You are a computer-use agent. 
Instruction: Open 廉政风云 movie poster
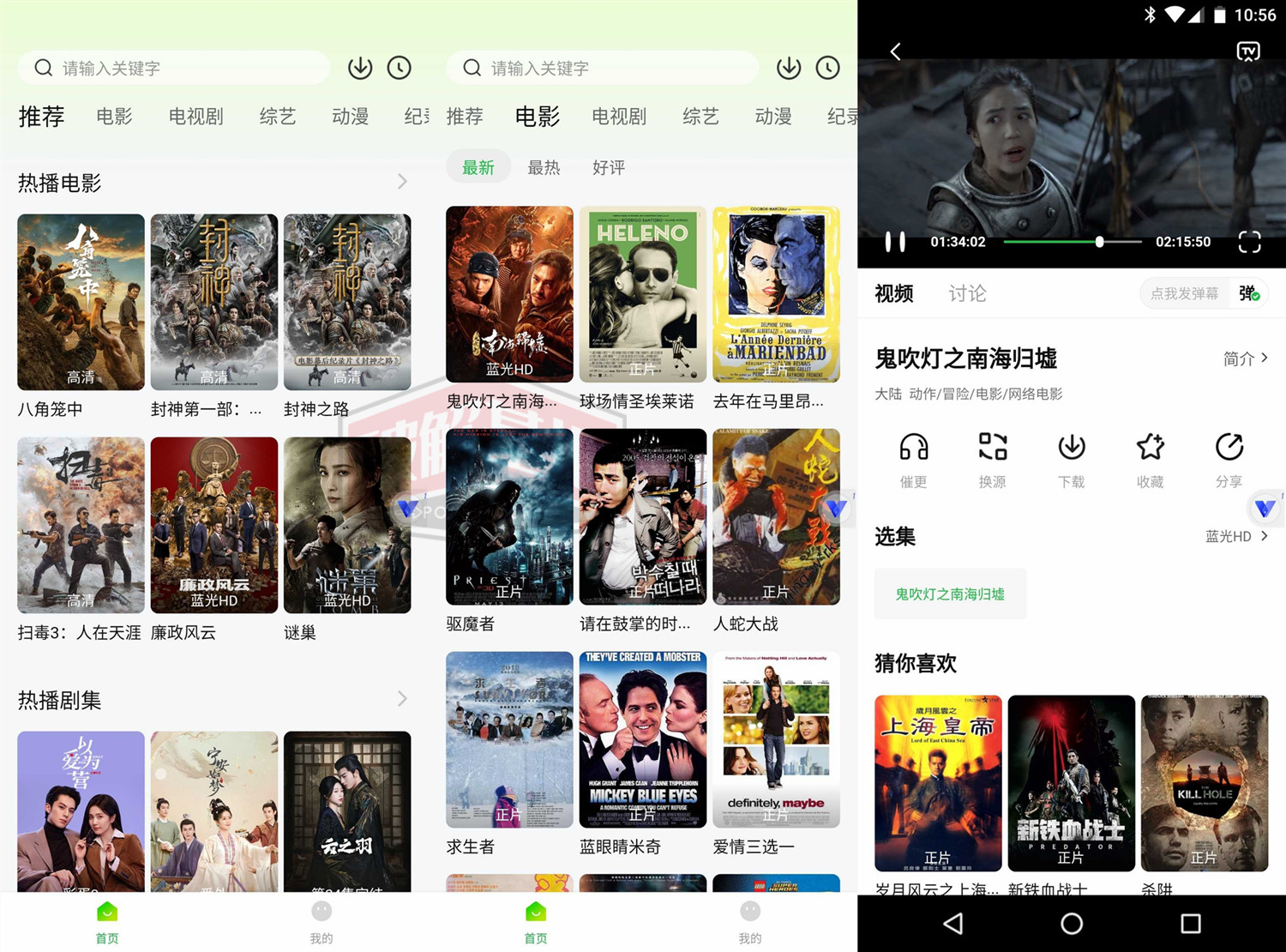214,525
